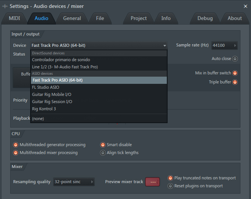Disable Smart disable option
251x199 pixels.
click(x=103, y=145)
